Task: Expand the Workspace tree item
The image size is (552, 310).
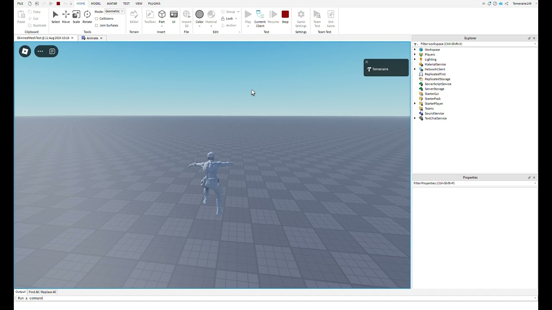Action: pos(415,50)
